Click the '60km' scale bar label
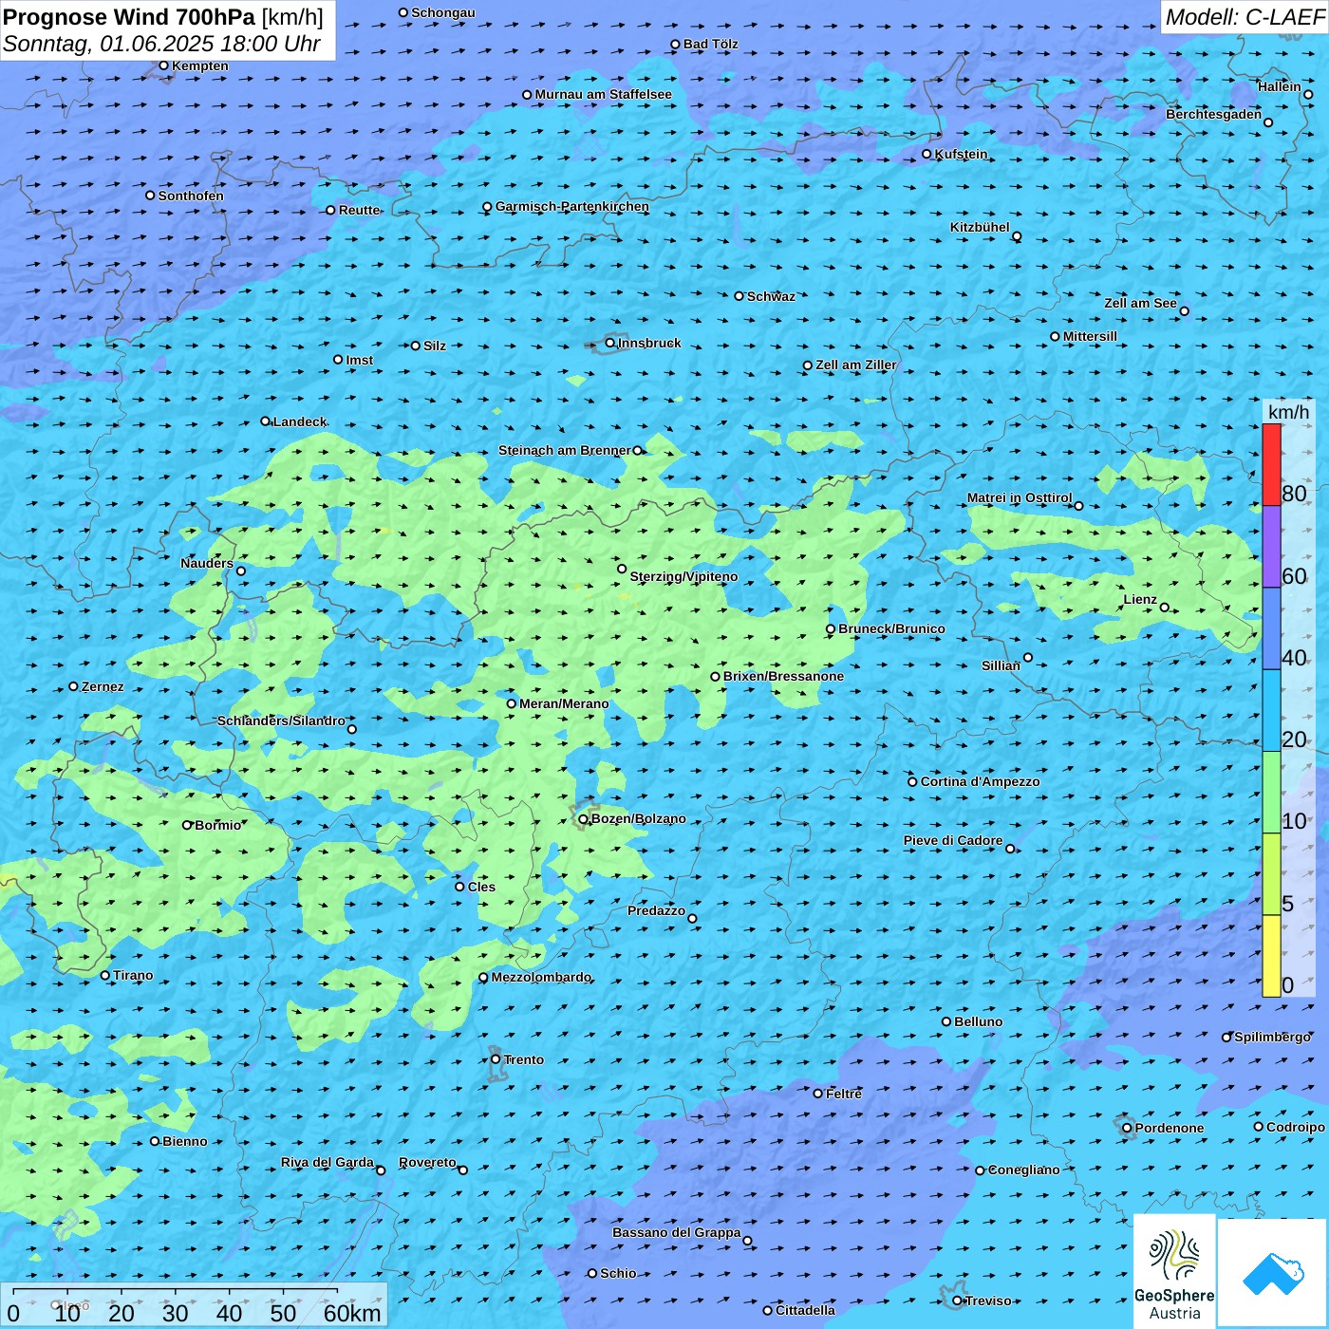 coord(352,1313)
